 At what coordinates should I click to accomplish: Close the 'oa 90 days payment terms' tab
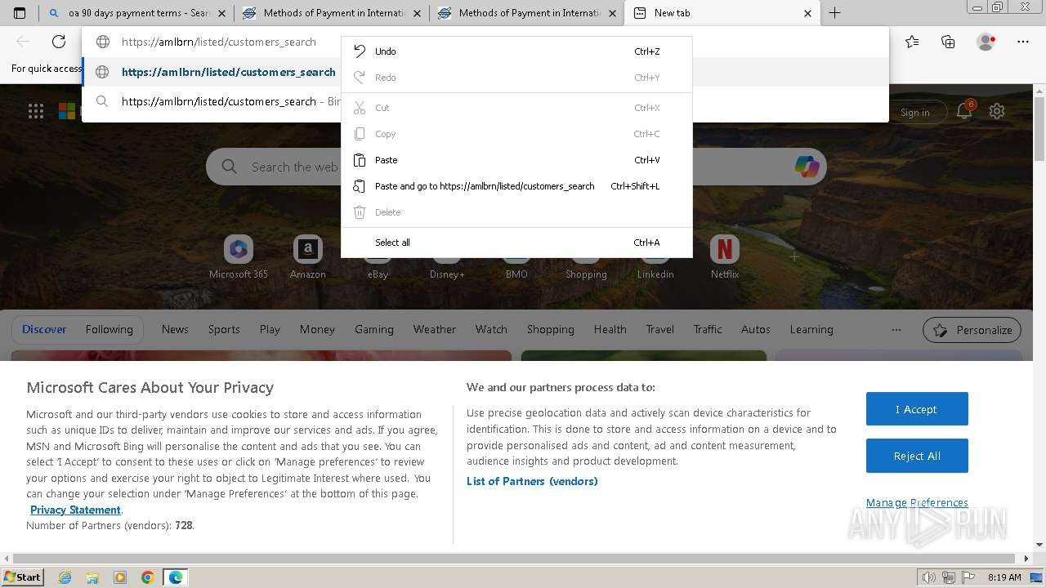click(x=222, y=13)
